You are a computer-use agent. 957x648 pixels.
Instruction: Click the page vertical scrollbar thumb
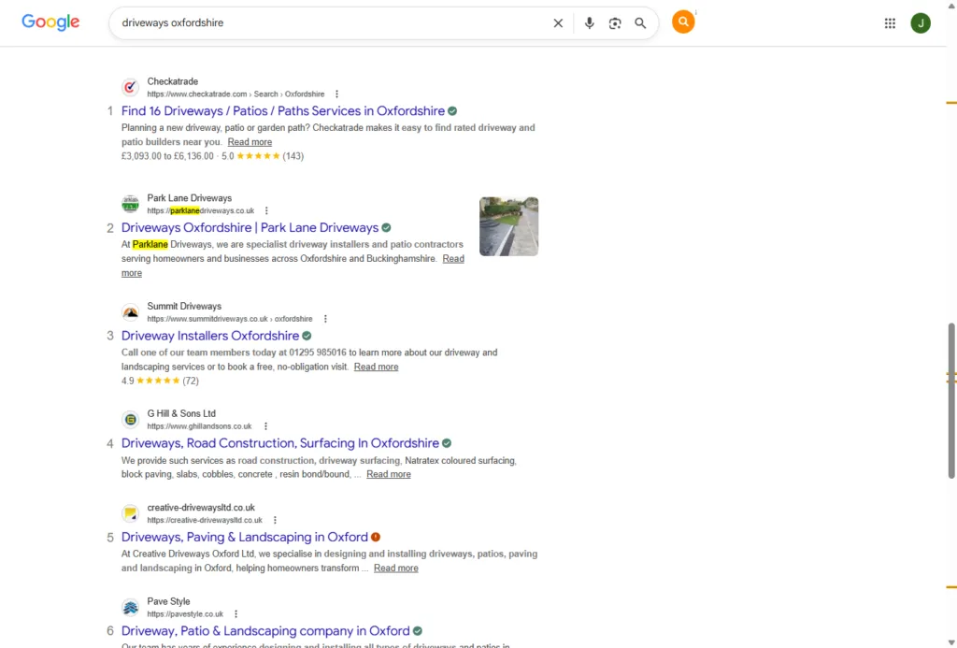[950, 400]
